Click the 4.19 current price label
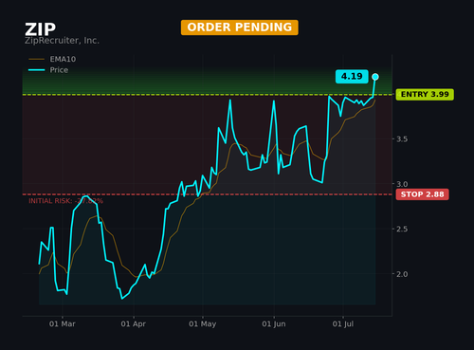This screenshot has width=474, height=350. click(352, 76)
